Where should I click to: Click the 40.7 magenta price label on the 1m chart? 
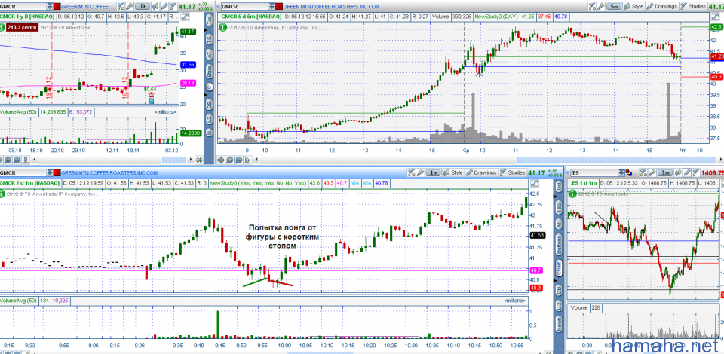click(536, 270)
